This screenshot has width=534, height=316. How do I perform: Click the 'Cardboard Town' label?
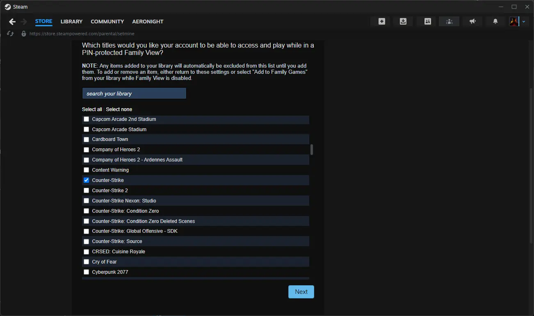(x=110, y=139)
